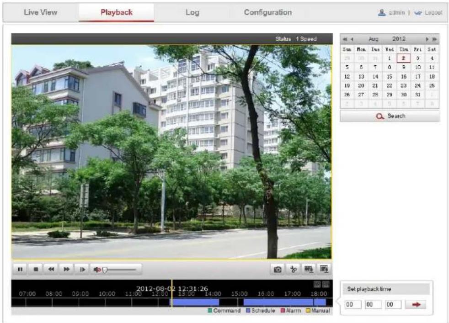Advance playback by single frame

(x=82, y=269)
